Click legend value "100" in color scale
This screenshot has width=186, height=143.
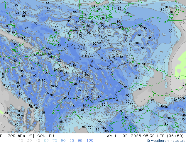click(x=90, y=141)
